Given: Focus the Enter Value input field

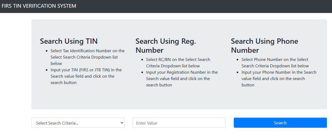Looking at the screenshot, I should (179, 123).
